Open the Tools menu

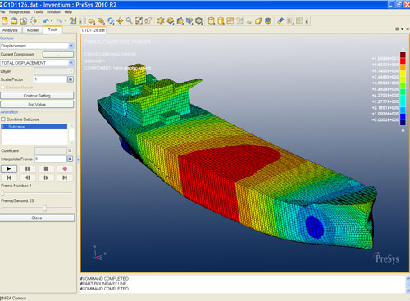[x=39, y=12]
